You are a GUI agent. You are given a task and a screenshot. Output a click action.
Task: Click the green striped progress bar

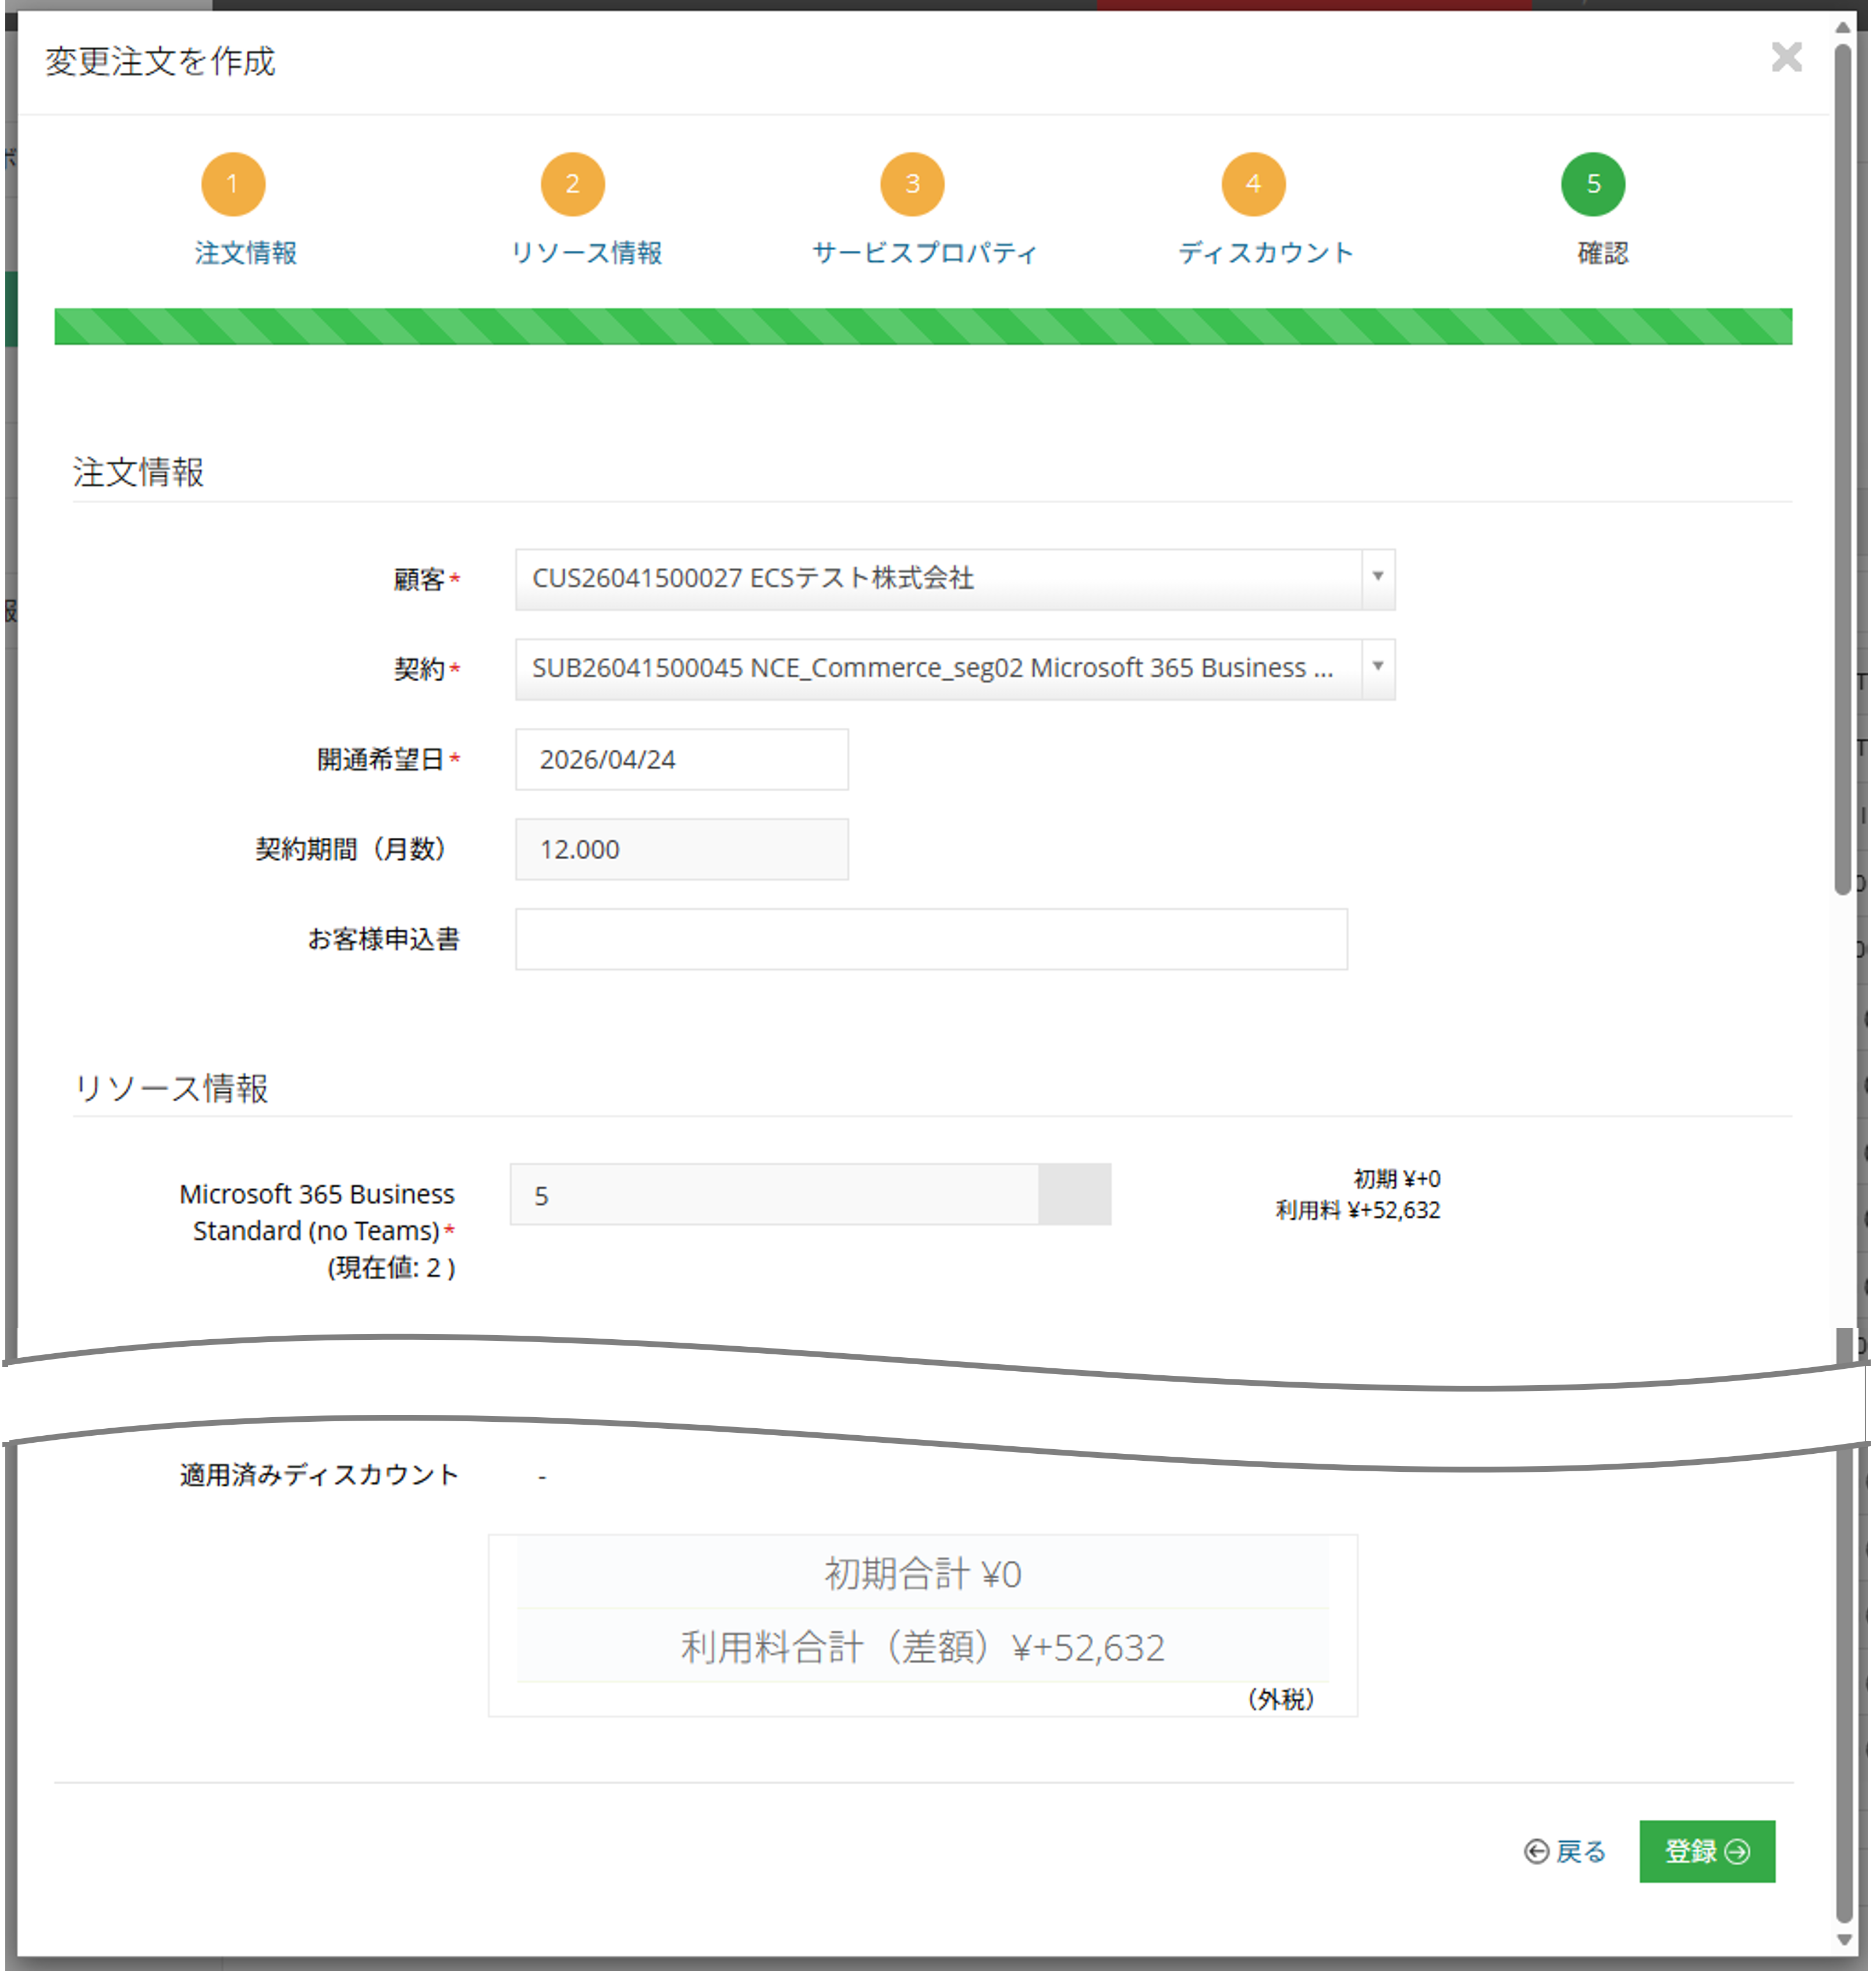pyautogui.click(x=923, y=327)
